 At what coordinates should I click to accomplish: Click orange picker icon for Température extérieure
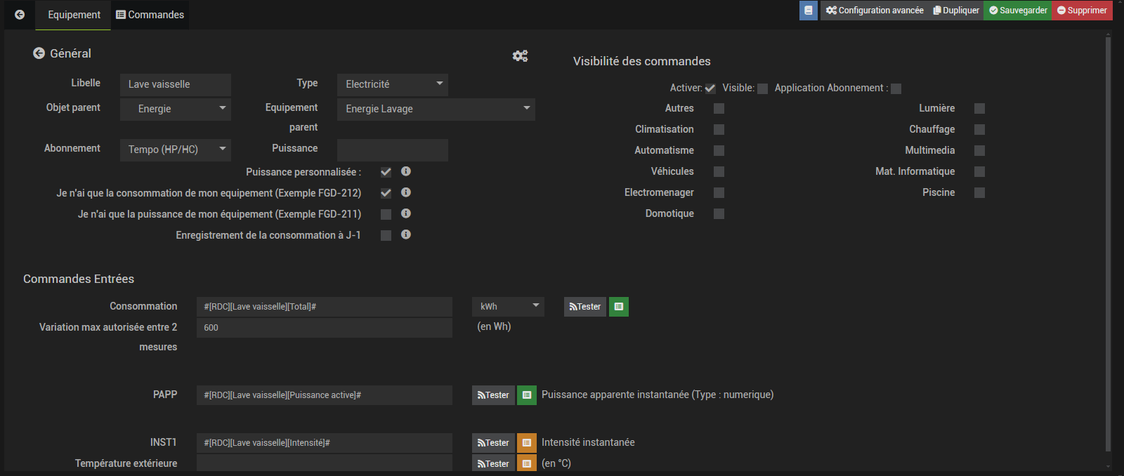[x=527, y=463]
